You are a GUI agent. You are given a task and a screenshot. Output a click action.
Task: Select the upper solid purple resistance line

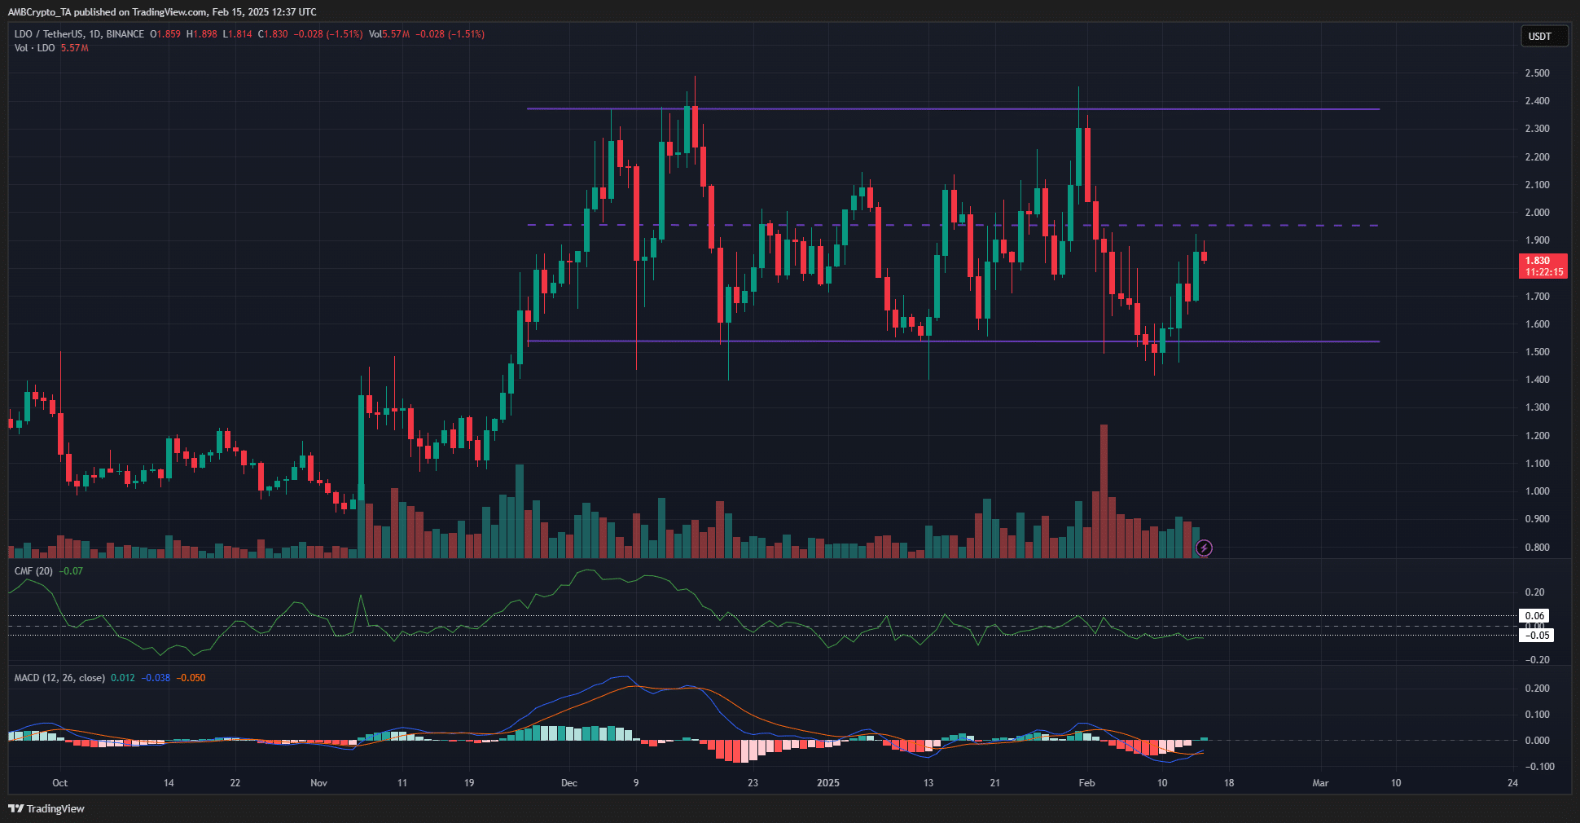pyautogui.click(x=896, y=109)
